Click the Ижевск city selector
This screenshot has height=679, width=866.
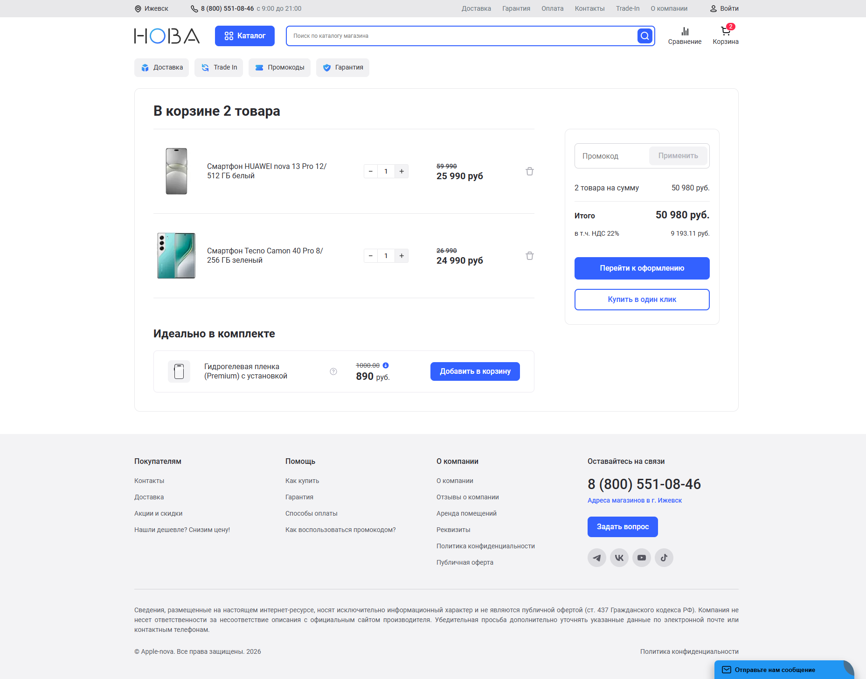pos(152,8)
